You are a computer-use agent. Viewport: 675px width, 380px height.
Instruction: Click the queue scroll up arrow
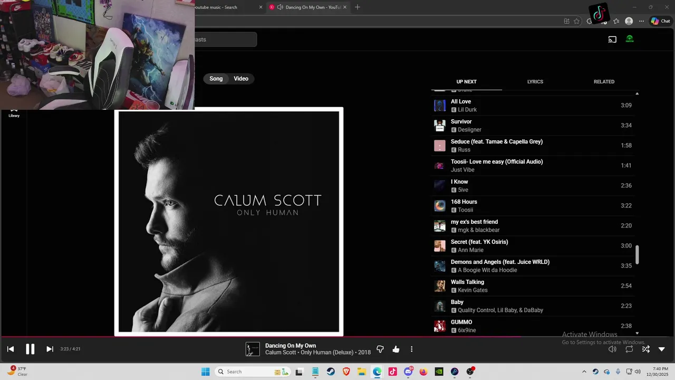637,93
